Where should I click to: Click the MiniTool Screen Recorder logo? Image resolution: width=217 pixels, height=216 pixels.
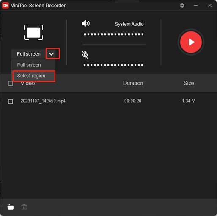coord(5,6)
